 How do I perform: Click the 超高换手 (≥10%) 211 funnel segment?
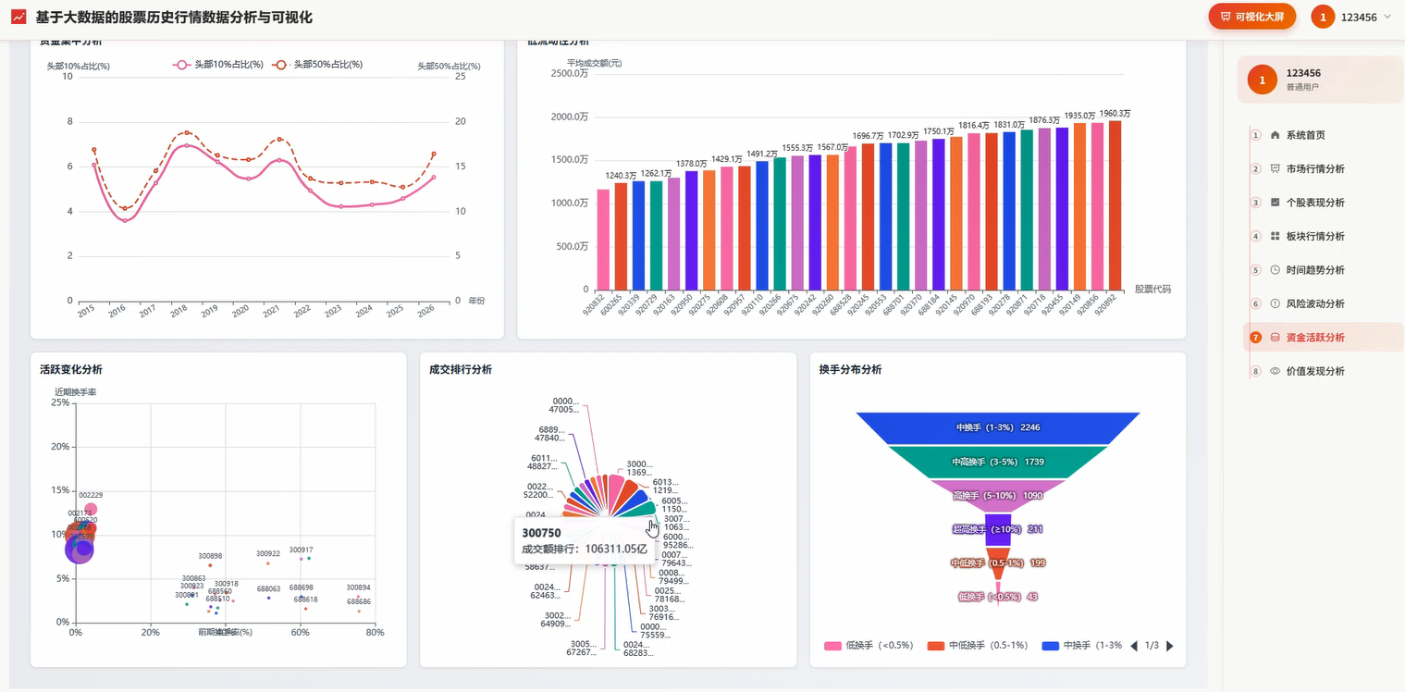coord(998,529)
